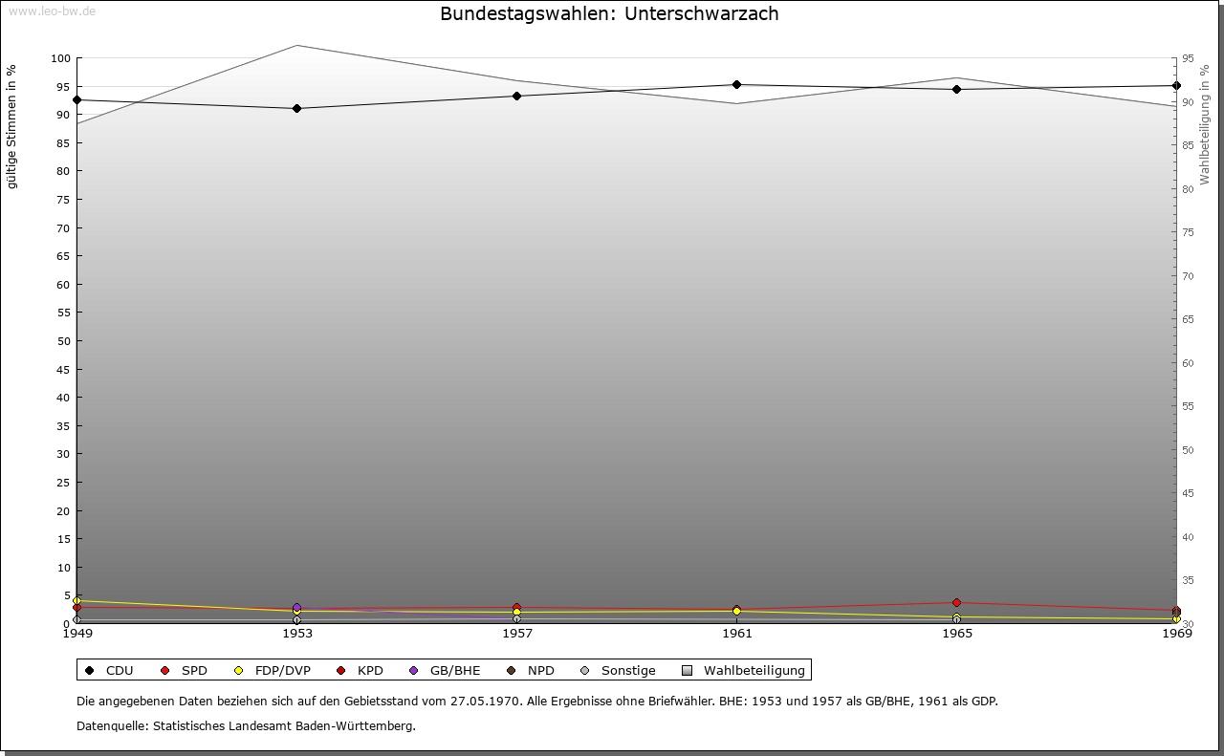Select the FDP/DVP yellow legend marker

(239, 671)
